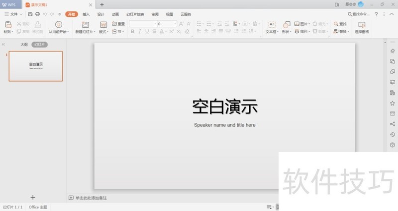
Task: Select slide 1 thumbnail in the panel
Action: pos(36,66)
